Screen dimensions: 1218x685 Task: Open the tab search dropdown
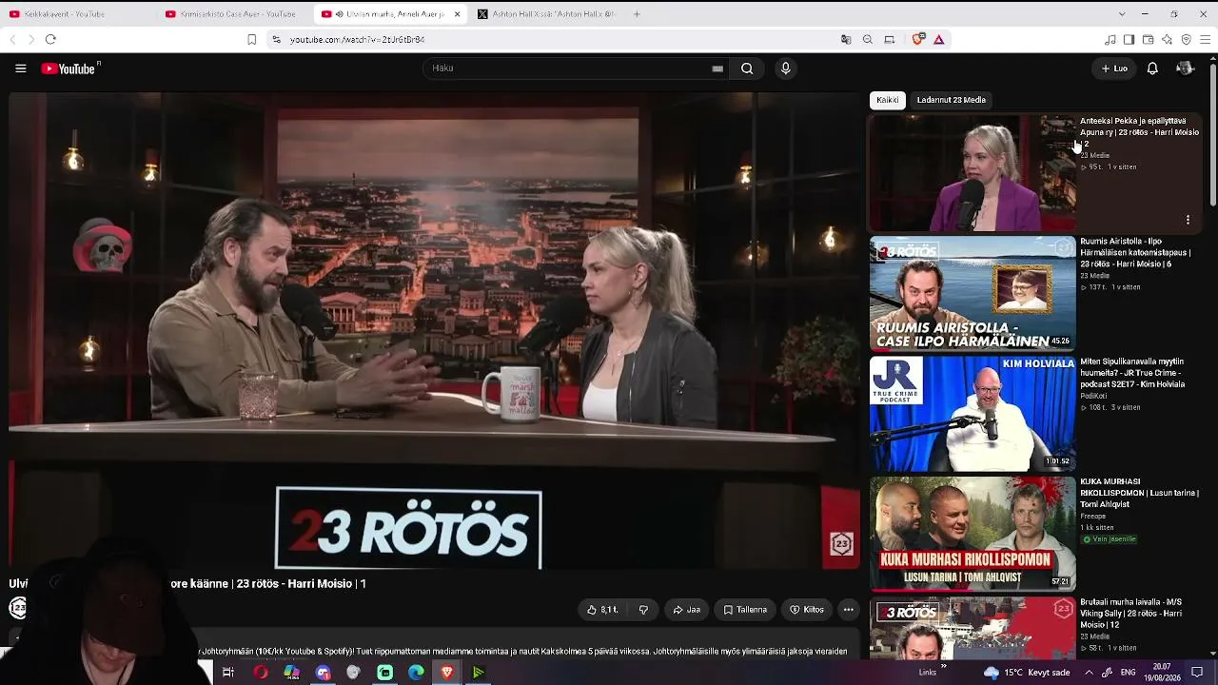coord(1122,14)
